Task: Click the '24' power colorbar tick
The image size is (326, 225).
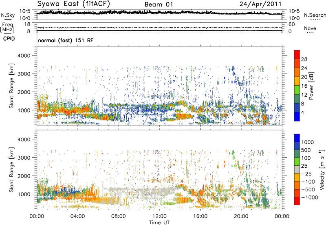Action: (304, 68)
